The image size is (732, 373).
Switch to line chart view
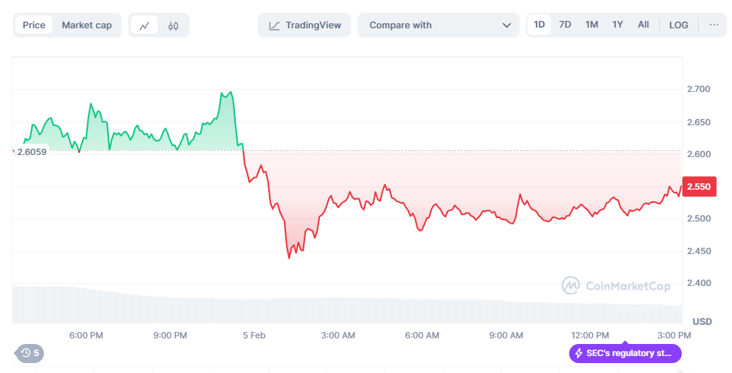(144, 25)
